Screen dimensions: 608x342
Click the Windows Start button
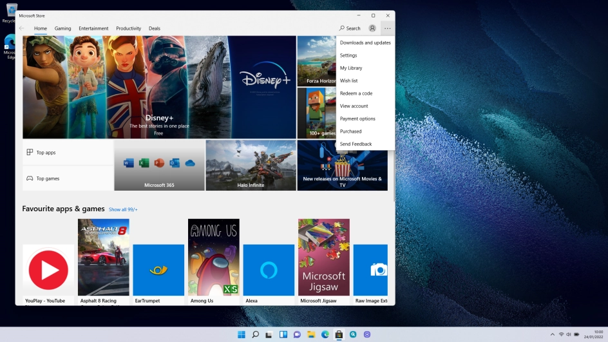(242, 334)
